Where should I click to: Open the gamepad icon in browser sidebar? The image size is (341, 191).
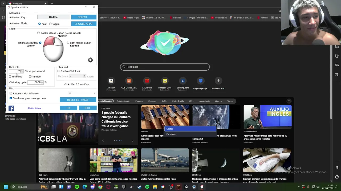click(x=337, y=65)
